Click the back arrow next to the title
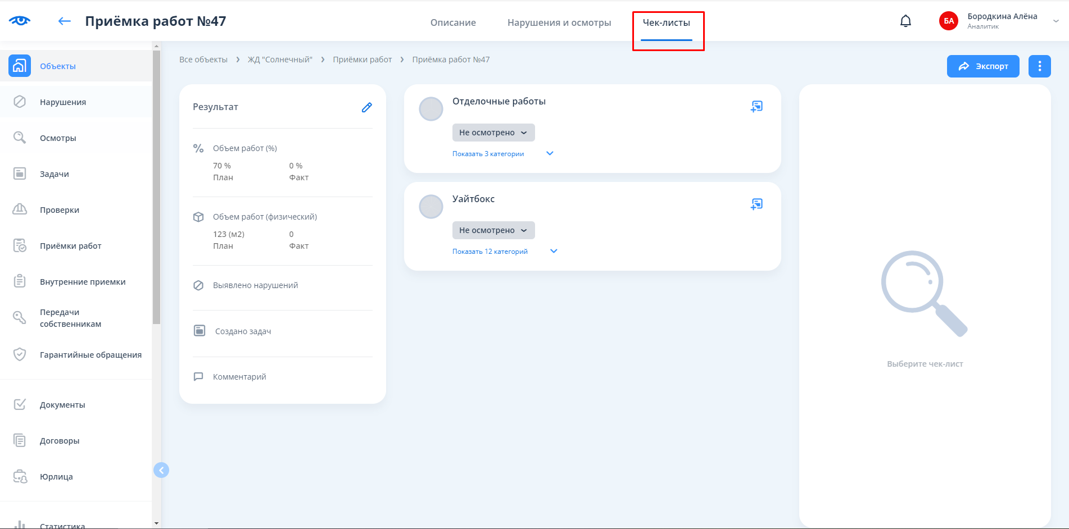Viewport: 1069px width, 529px height. pos(65,21)
